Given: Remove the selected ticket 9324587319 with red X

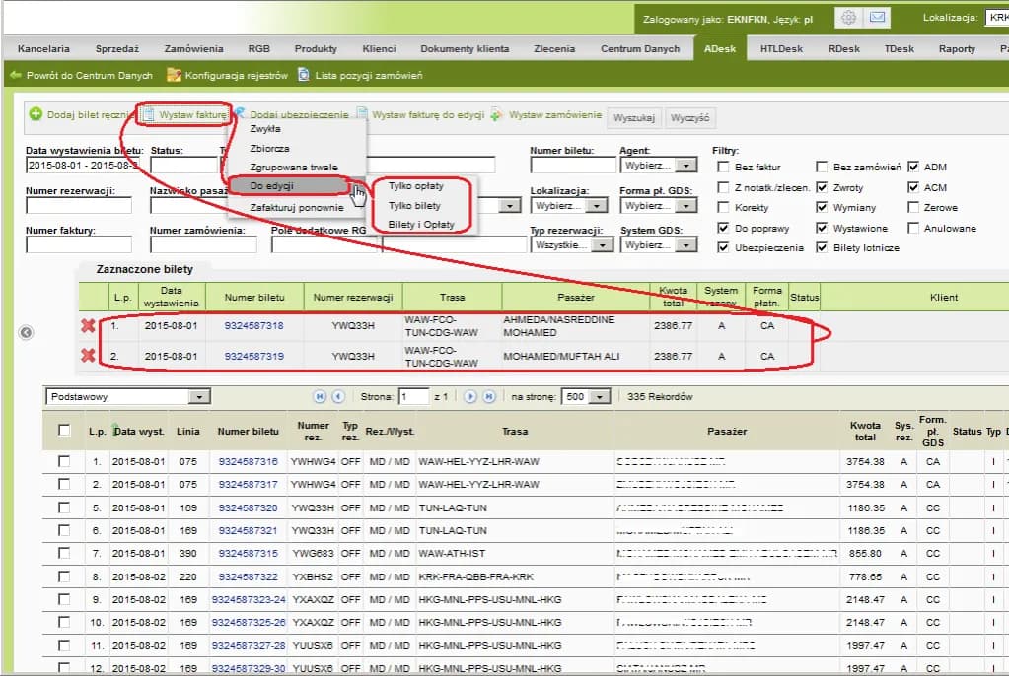Looking at the screenshot, I should [88, 356].
